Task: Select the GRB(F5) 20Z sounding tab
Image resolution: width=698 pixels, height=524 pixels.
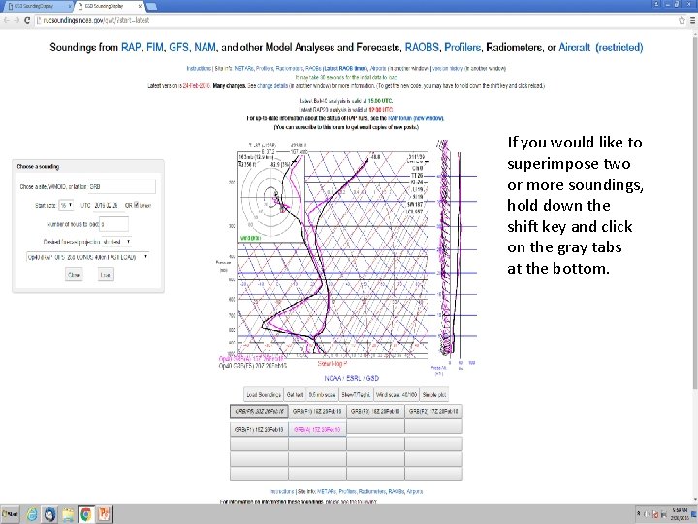Action: pyautogui.click(x=259, y=411)
